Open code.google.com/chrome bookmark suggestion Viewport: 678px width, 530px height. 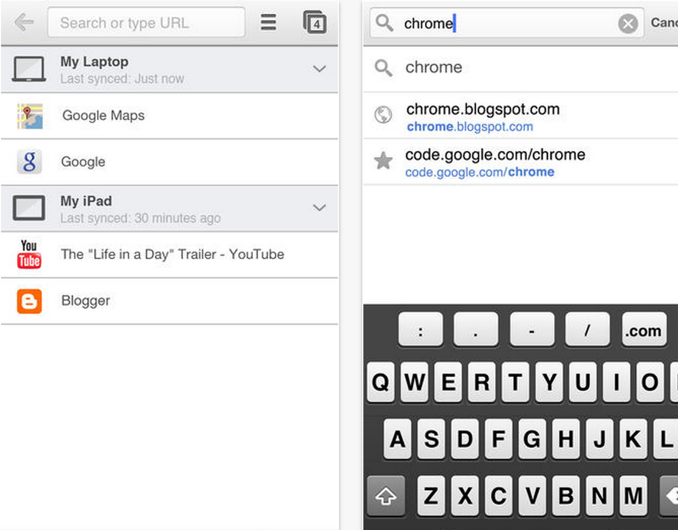(x=521, y=162)
